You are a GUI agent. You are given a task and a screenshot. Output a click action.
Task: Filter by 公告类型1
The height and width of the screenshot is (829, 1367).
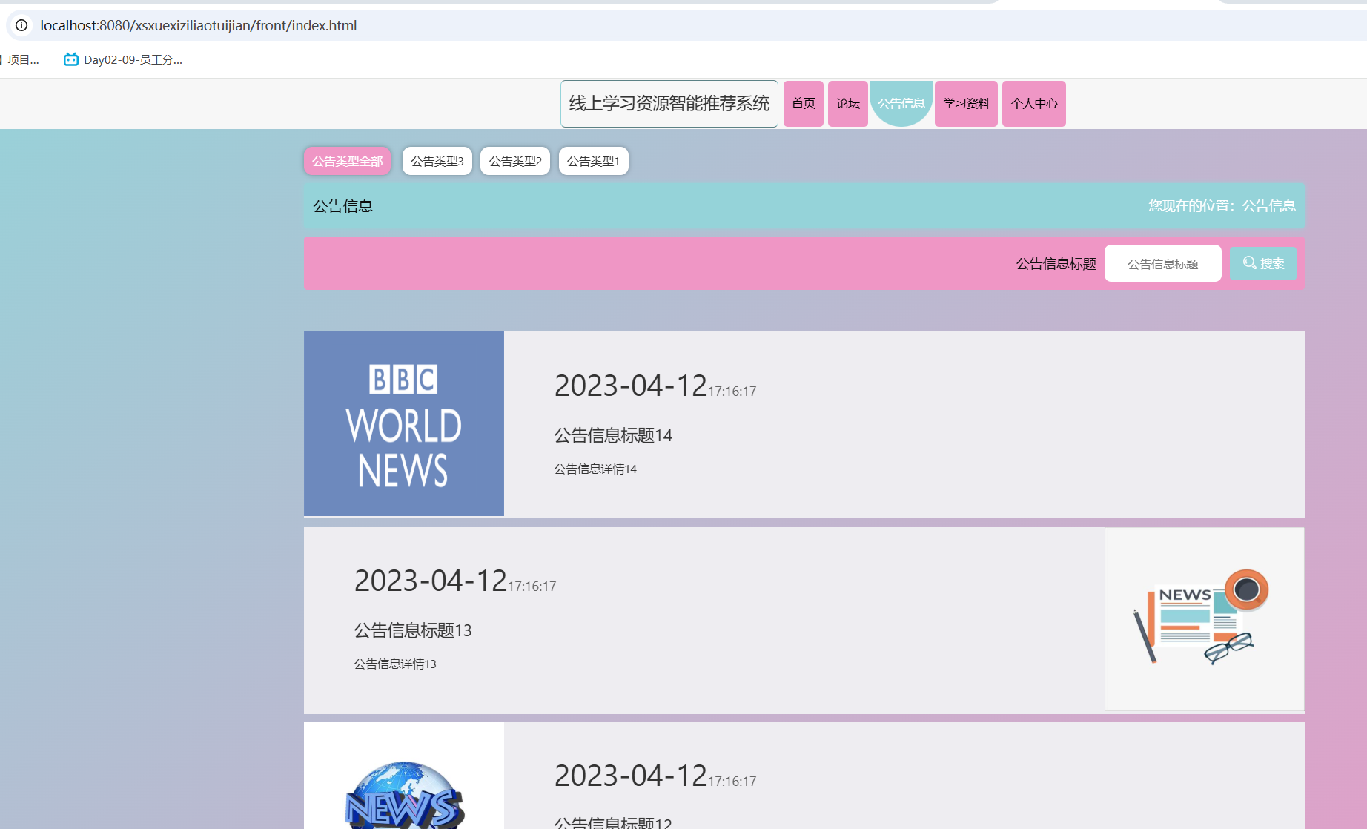click(x=594, y=161)
